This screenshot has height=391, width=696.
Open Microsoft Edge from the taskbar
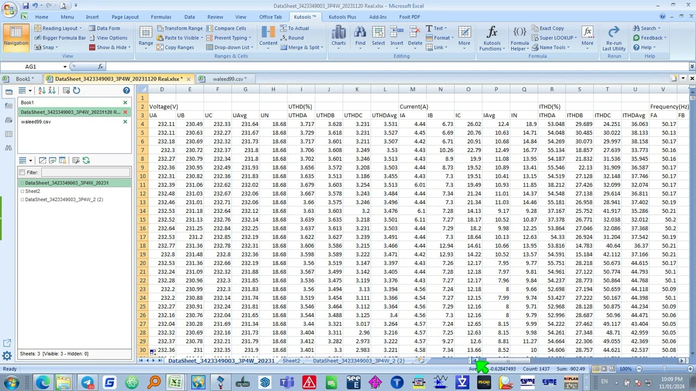pos(42,383)
